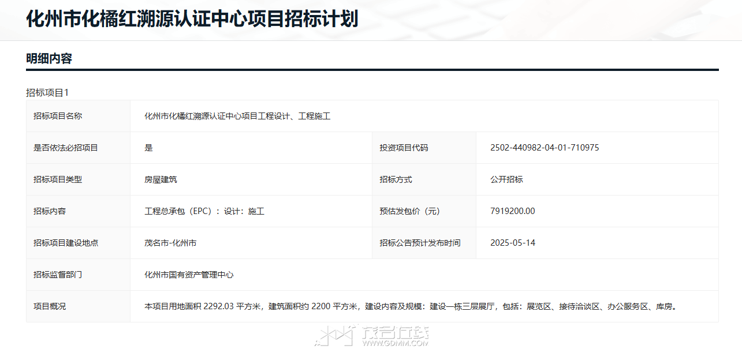
Task: Click the 招标项目1 label
Action: tap(47, 92)
